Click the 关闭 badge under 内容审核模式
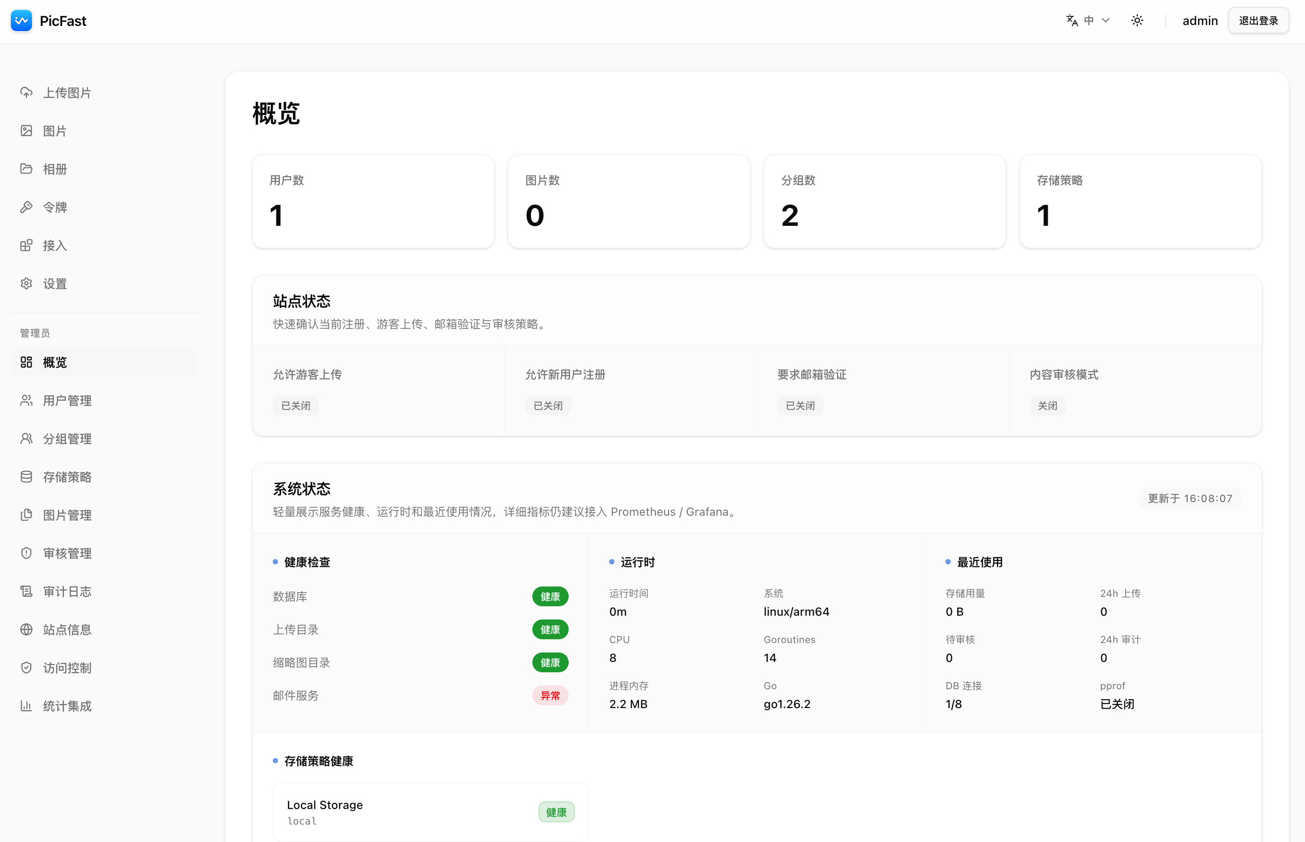 1047,406
